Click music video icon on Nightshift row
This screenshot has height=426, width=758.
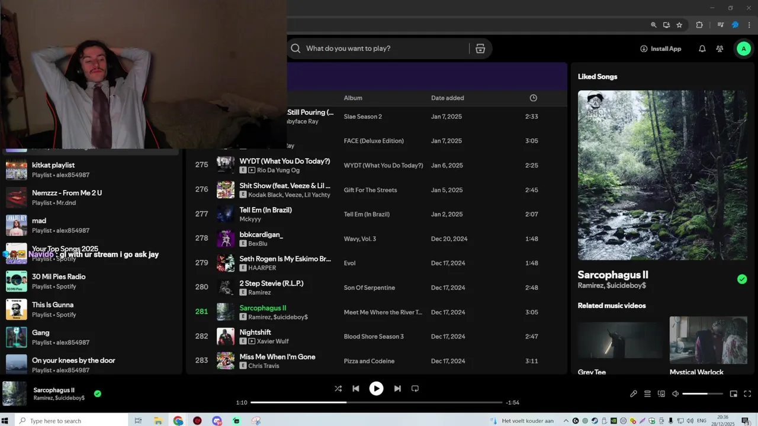coord(252,341)
